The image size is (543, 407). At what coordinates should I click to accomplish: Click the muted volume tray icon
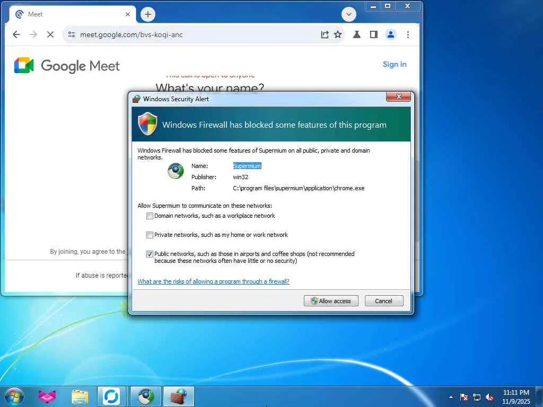[489, 397]
